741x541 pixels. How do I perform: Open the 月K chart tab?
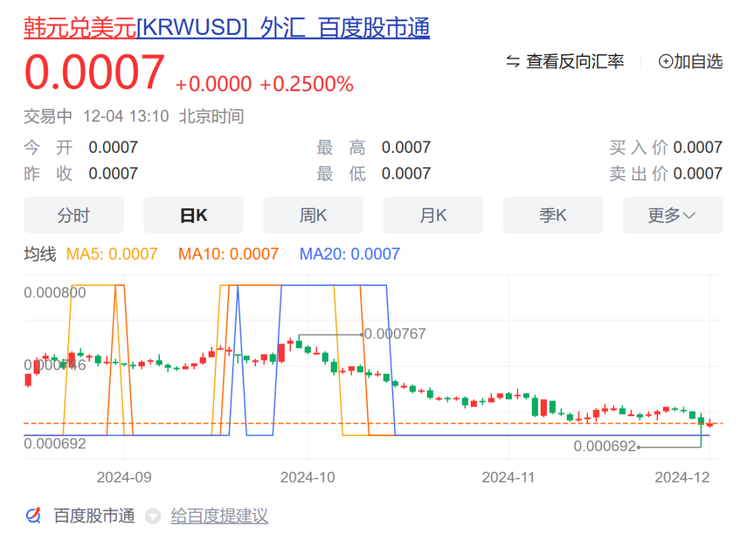(x=433, y=215)
